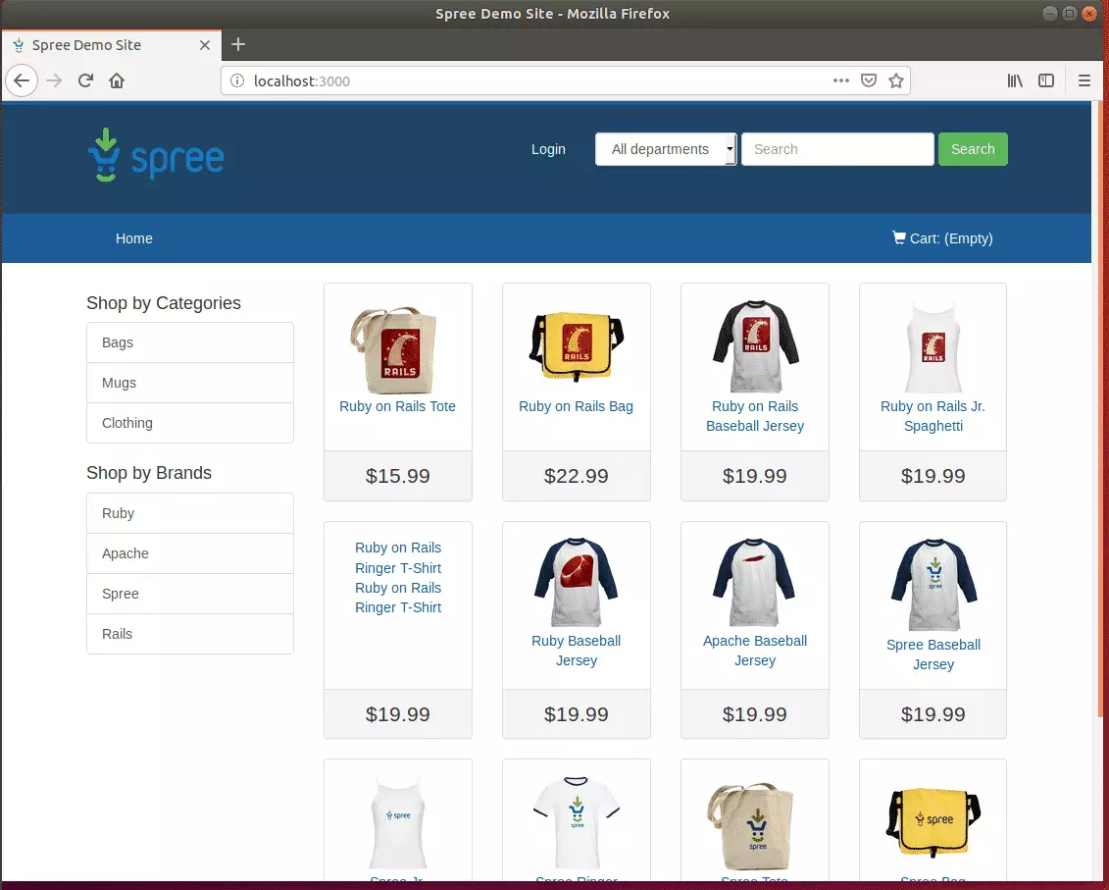The width and height of the screenshot is (1109, 890).
Task: Click Ruby on Rails Jr. Spaghetti link
Action: tap(933, 416)
